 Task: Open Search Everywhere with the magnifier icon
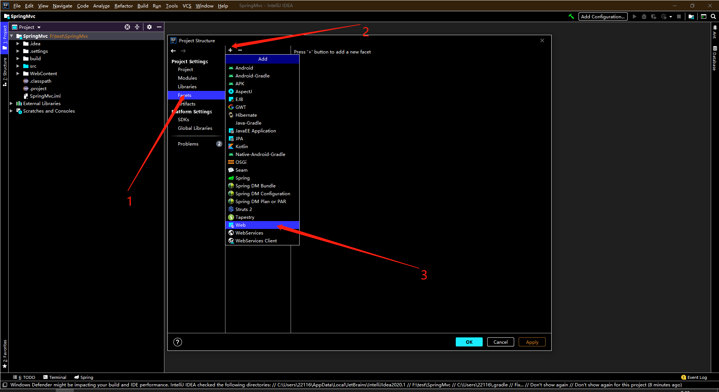tap(713, 16)
